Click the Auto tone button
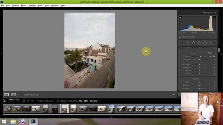The image size is (223, 125). coord(210,53)
